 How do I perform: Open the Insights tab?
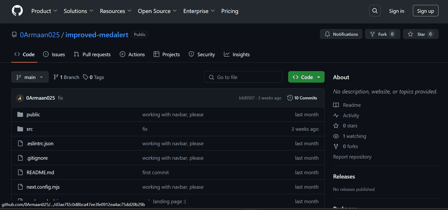point(237,55)
